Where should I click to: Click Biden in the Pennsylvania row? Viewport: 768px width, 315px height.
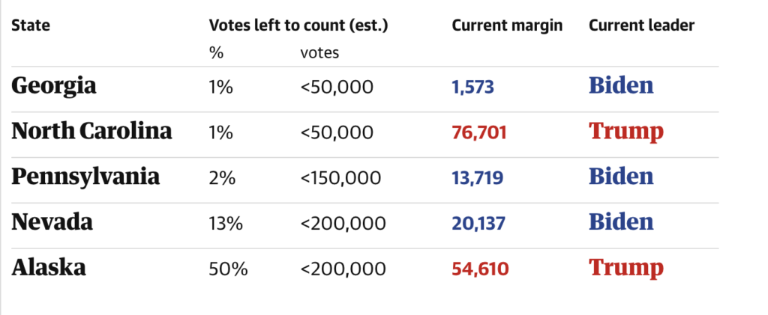click(620, 177)
